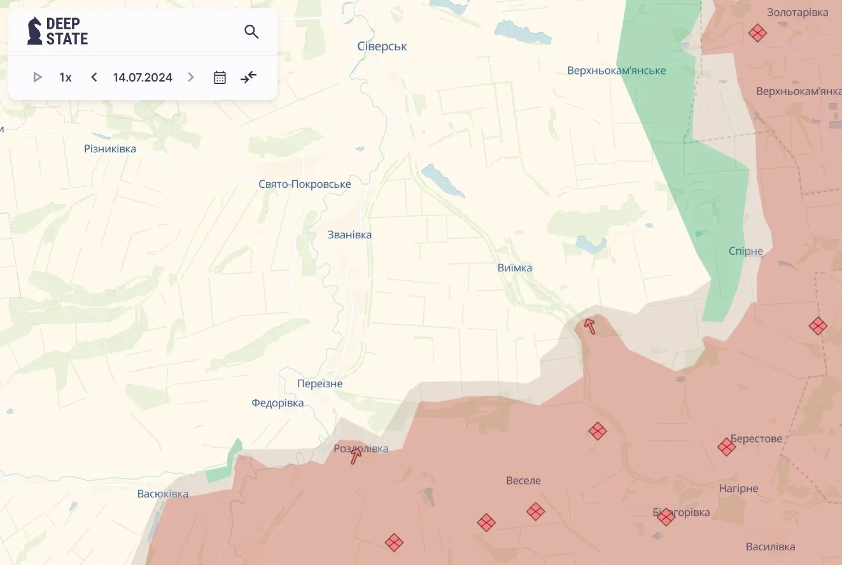Click the search magnifier icon
The height and width of the screenshot is (565, 842).
[251, 32]
